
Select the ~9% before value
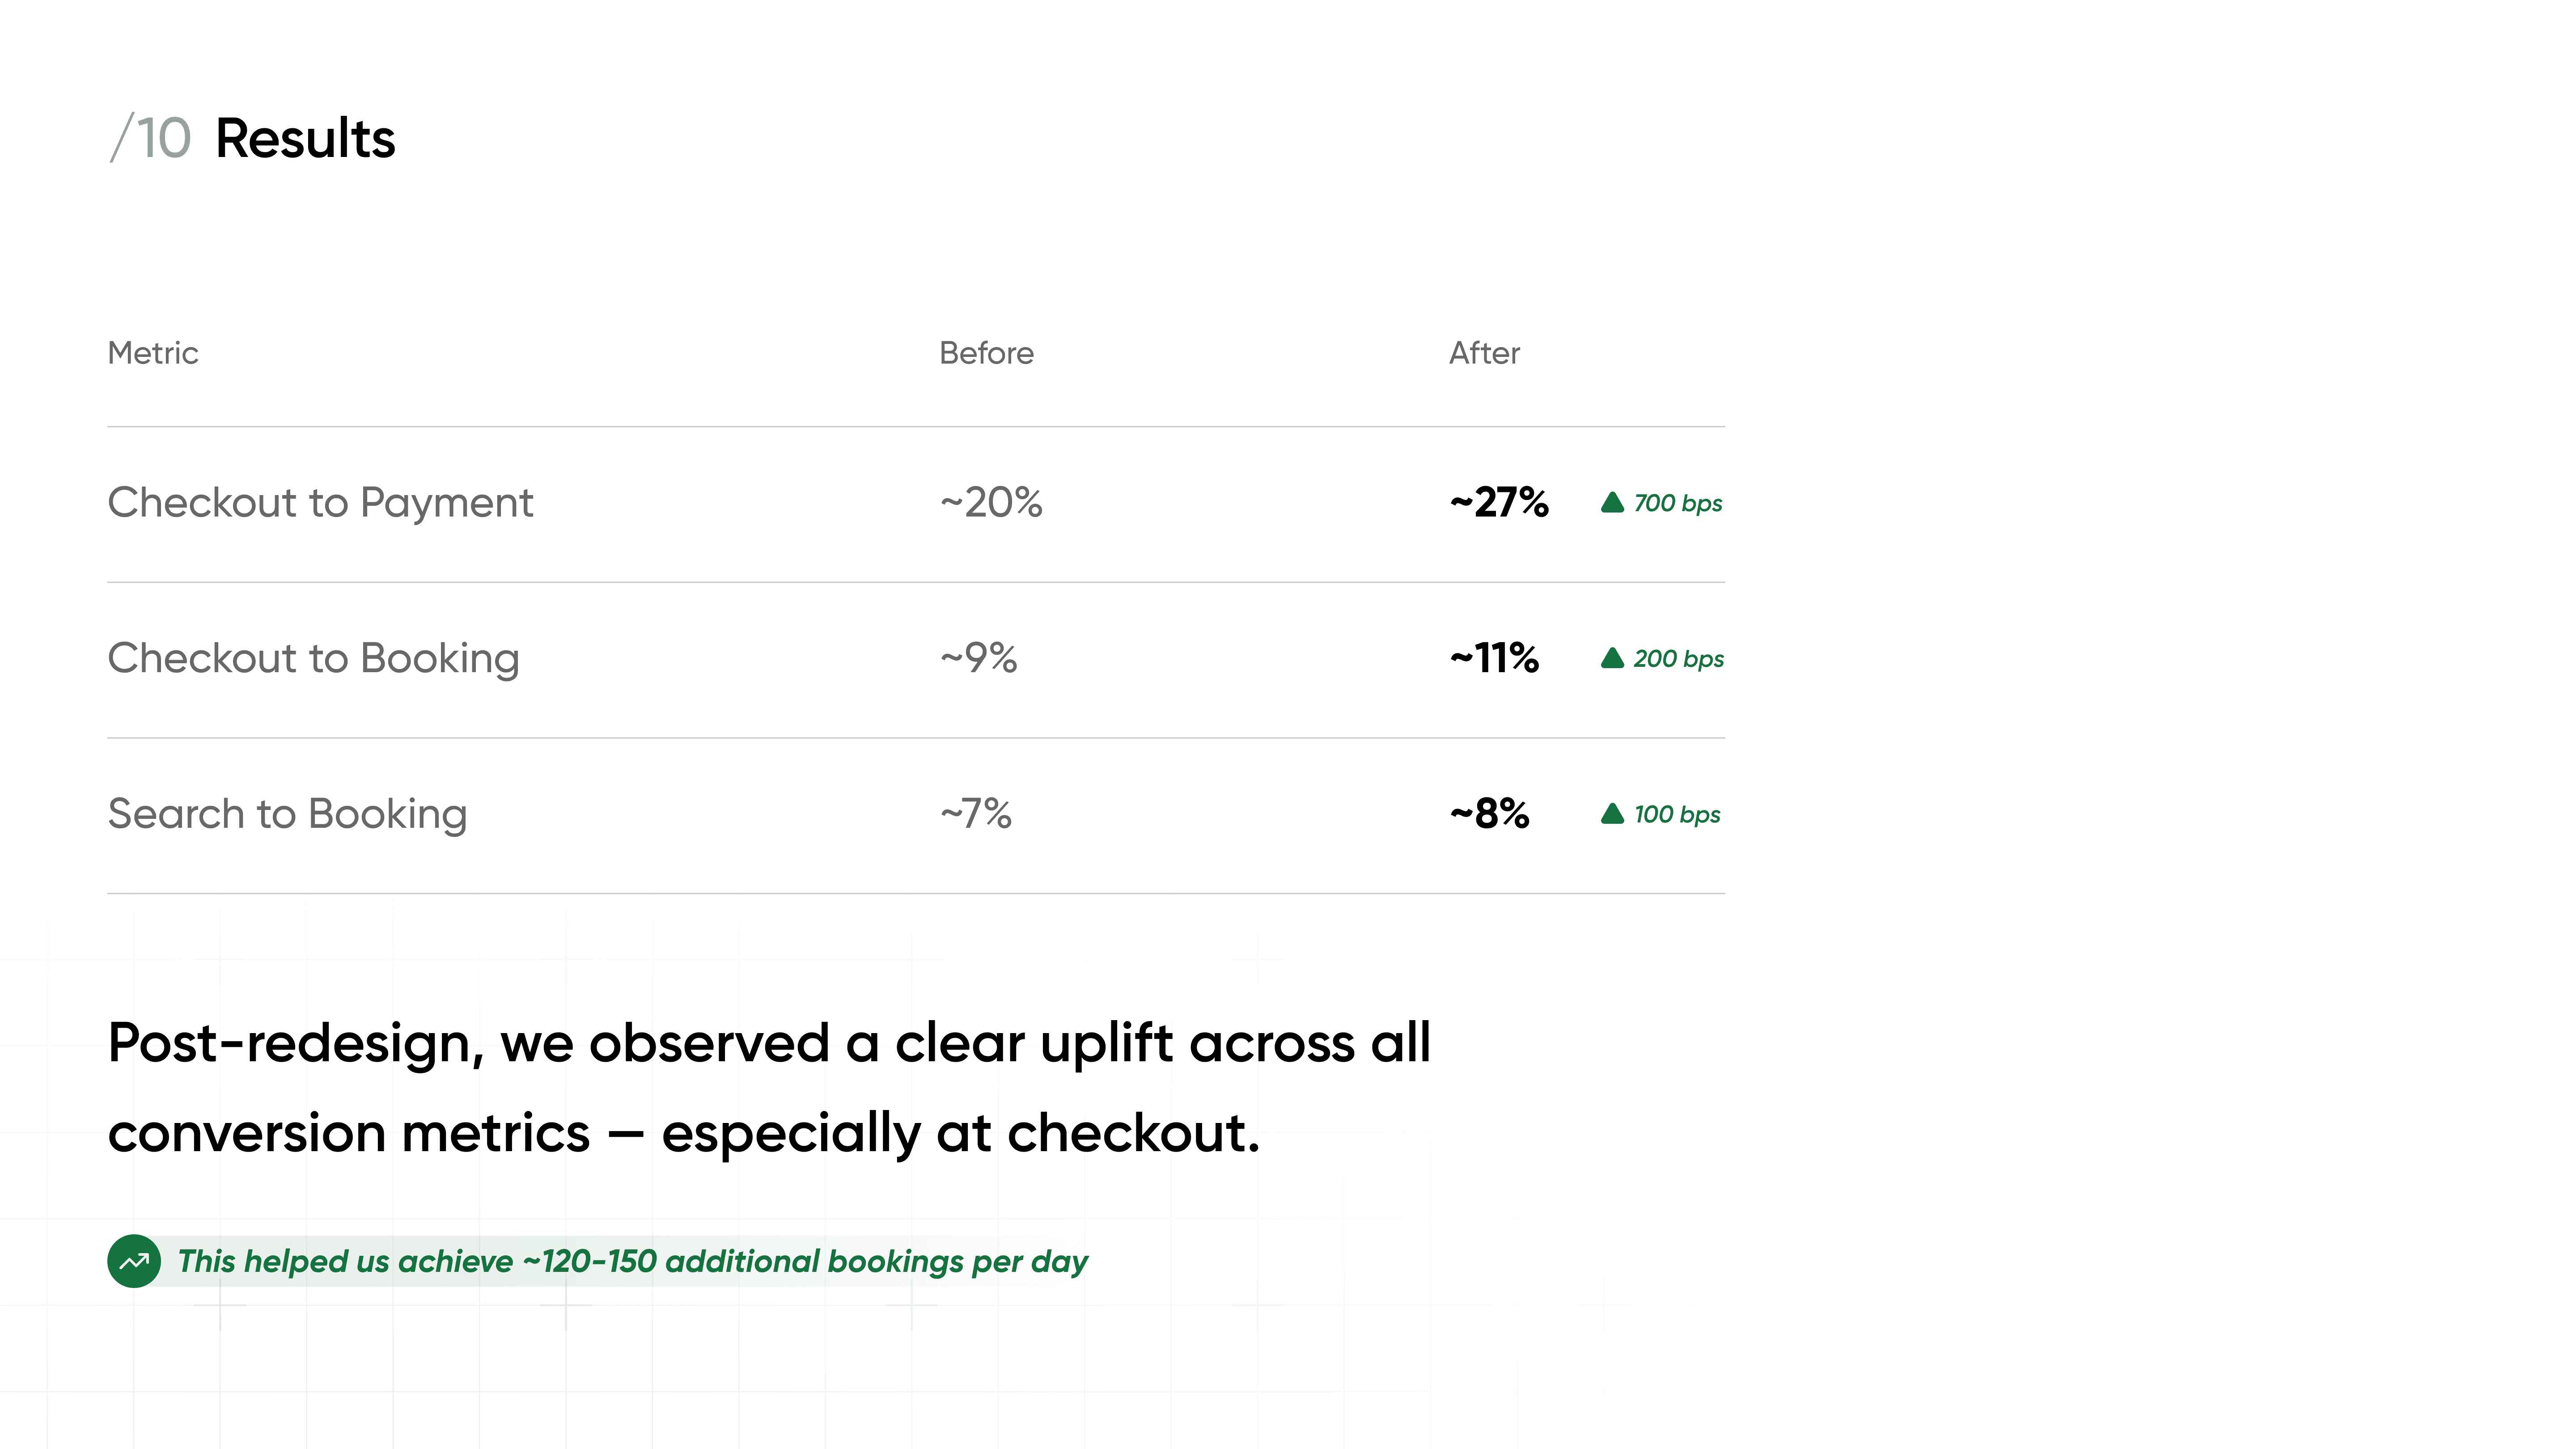point(978,658)
